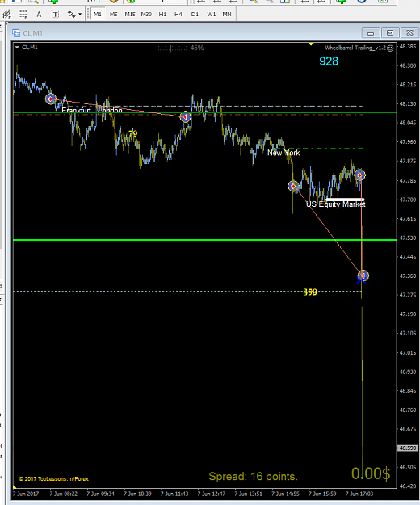Select the plain text 'A' tool
The width and height of the screenshot is (420, 505).
(39, 15)
